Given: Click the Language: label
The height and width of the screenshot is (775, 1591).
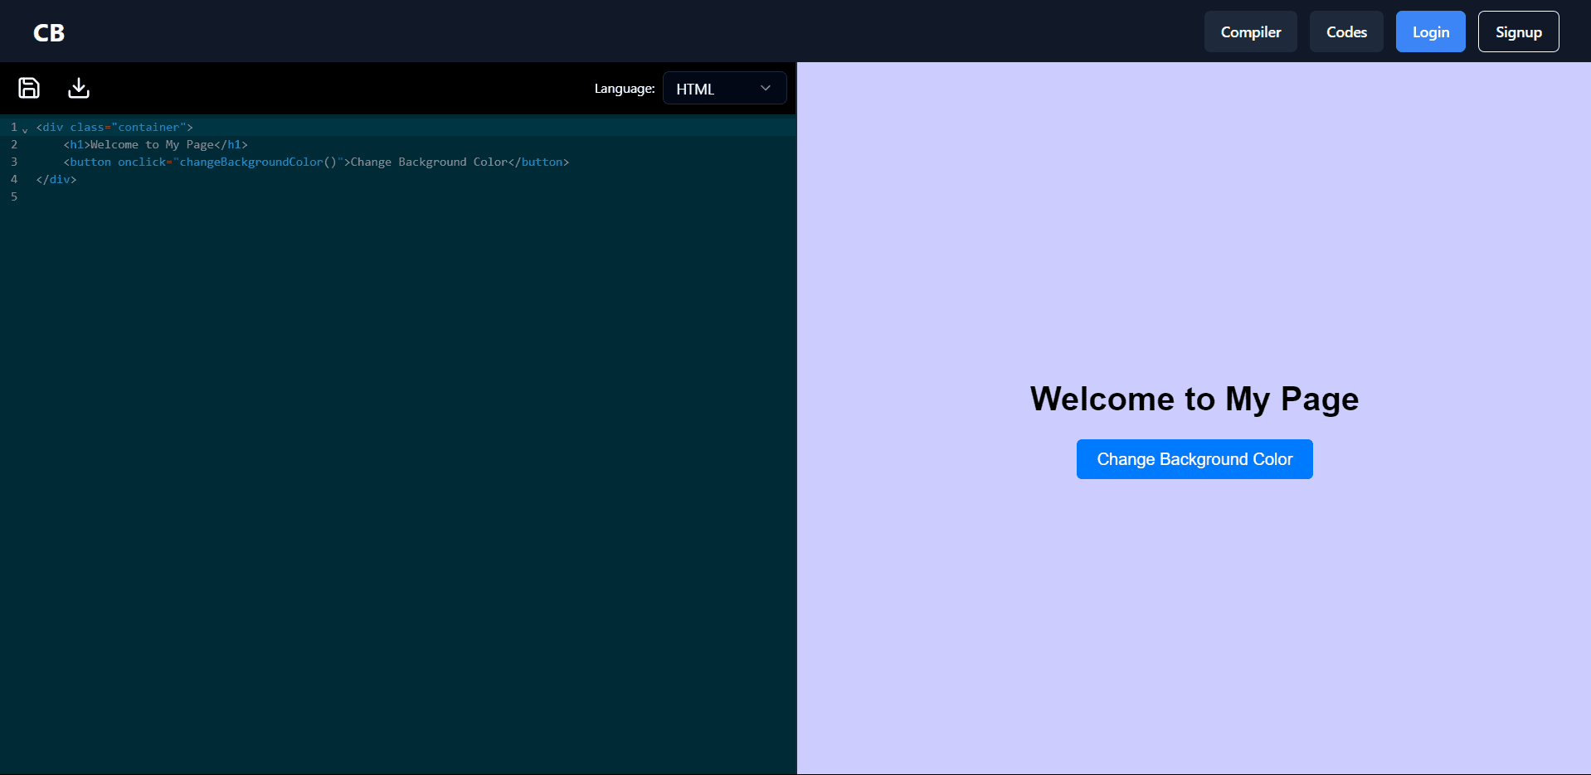Looking at the screenshot, I should (624, 89).
